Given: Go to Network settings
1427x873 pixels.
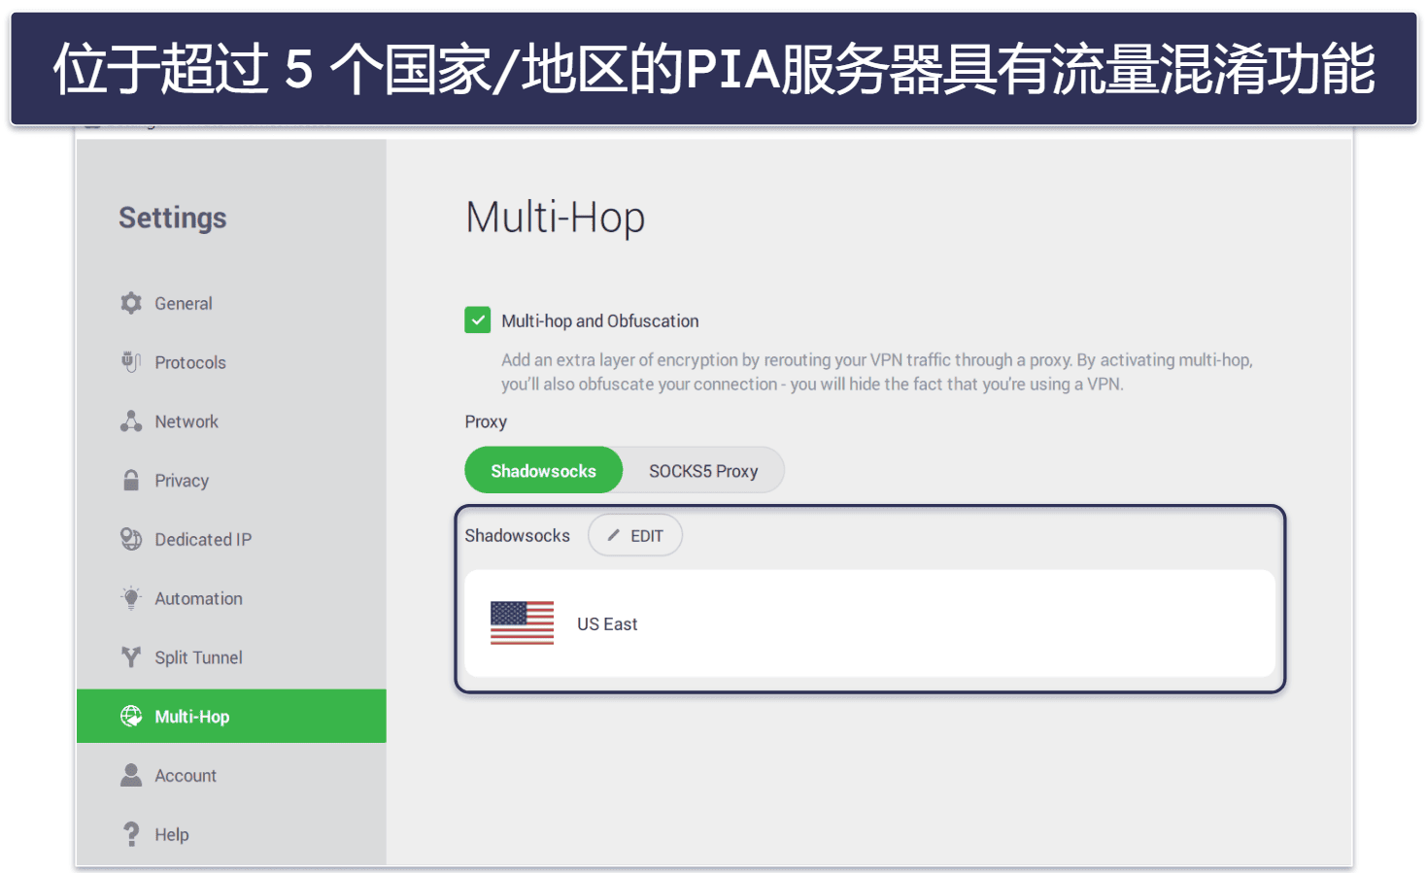Looking at the screenshot, I should pyautogui.click(x=231, y=421).
